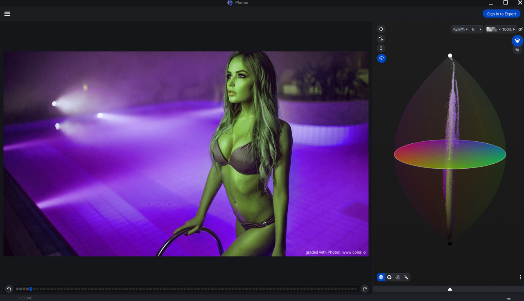The width and height of the screenshot is (524, 301).
Task: Expand the bottom panel with up triangle
Action: point(450,289)
